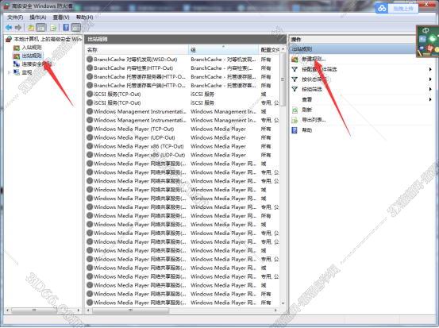Click 导出列表 in the actions pane
Viewport: 439px width, 328px height.
[x=314, y=120]
